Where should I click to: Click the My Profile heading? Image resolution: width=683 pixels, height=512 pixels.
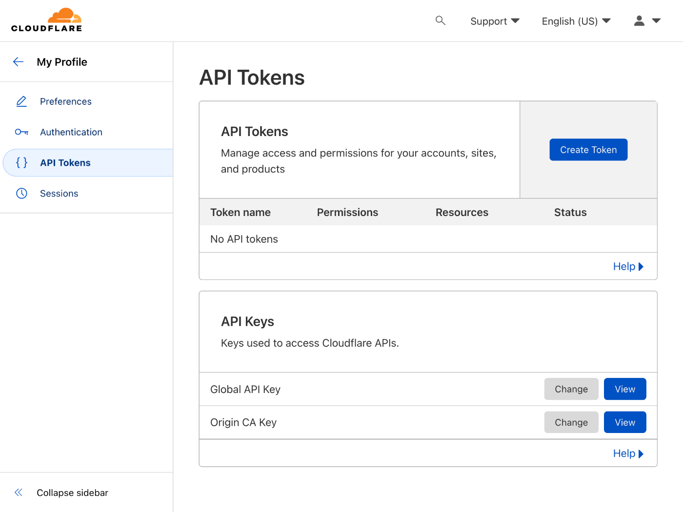click(x=62, y=62)
